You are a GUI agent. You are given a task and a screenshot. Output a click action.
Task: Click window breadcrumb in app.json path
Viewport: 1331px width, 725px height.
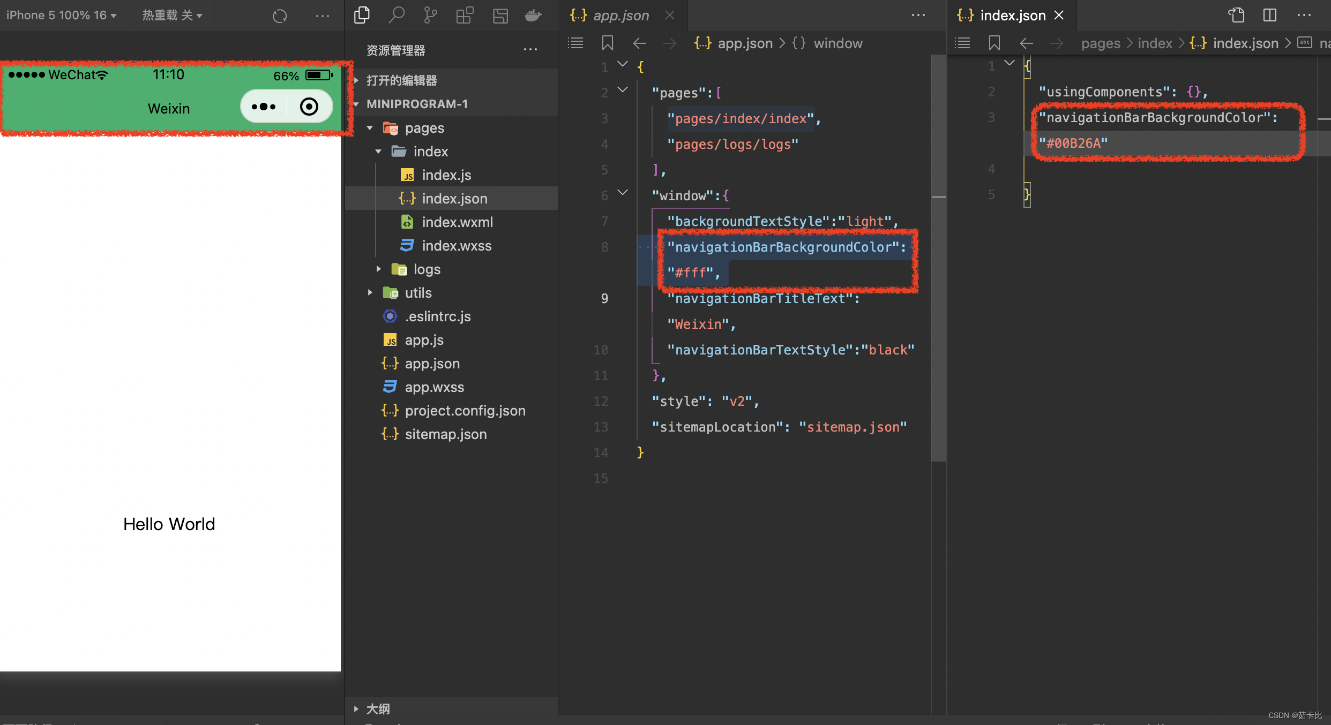point(838,43)
